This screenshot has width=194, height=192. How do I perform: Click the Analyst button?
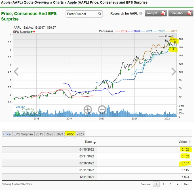156,13
